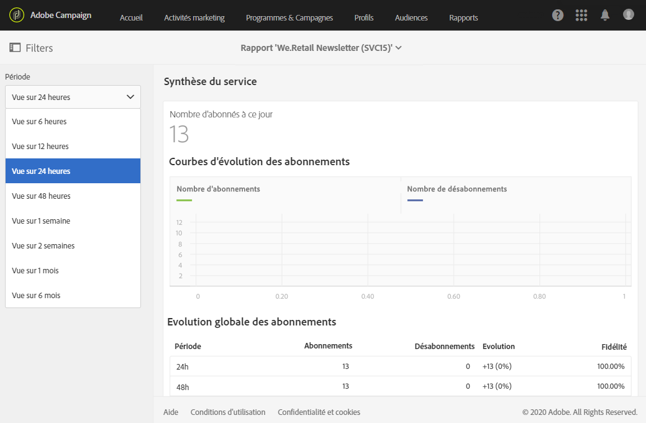Toggle the Filters panel icon
This screenshot has height=423, width=646.
coord(15,48)
